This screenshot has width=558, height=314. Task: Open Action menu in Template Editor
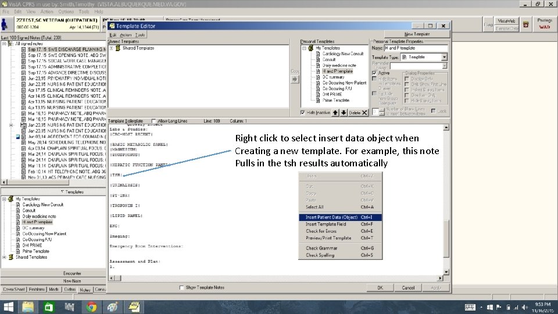click(x=126, y=35)
